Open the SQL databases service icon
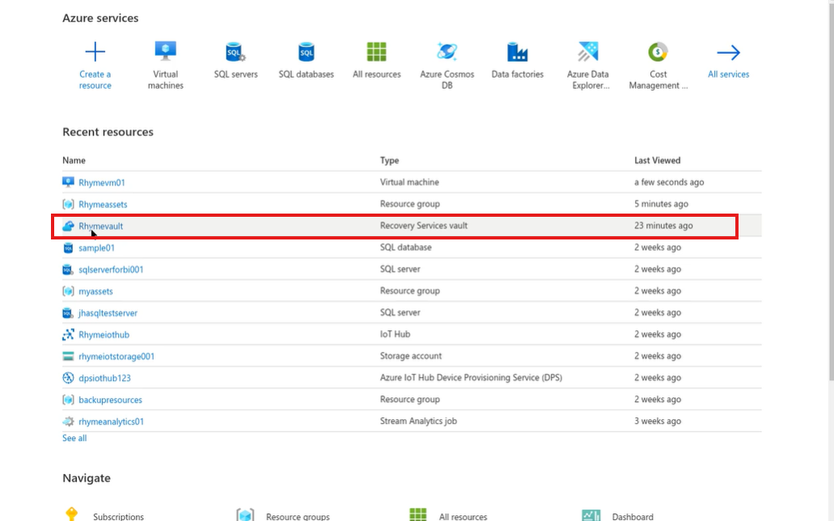The height and width of the screenshot is (521, 834). 307,52
